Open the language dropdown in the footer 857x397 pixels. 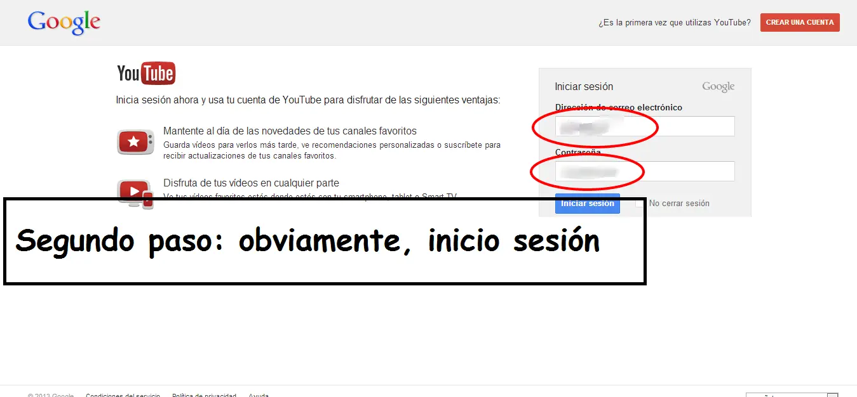[792, 394]
